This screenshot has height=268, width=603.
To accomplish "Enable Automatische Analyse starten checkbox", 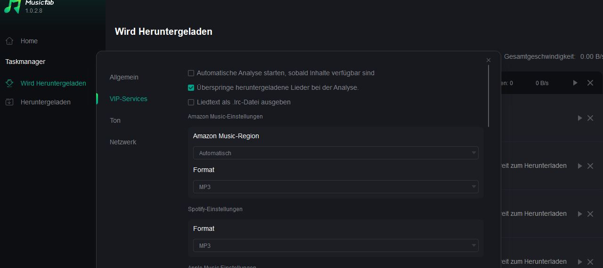I will (x=191, y=73).
